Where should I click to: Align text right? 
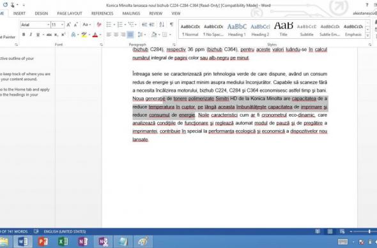[123, 34]
